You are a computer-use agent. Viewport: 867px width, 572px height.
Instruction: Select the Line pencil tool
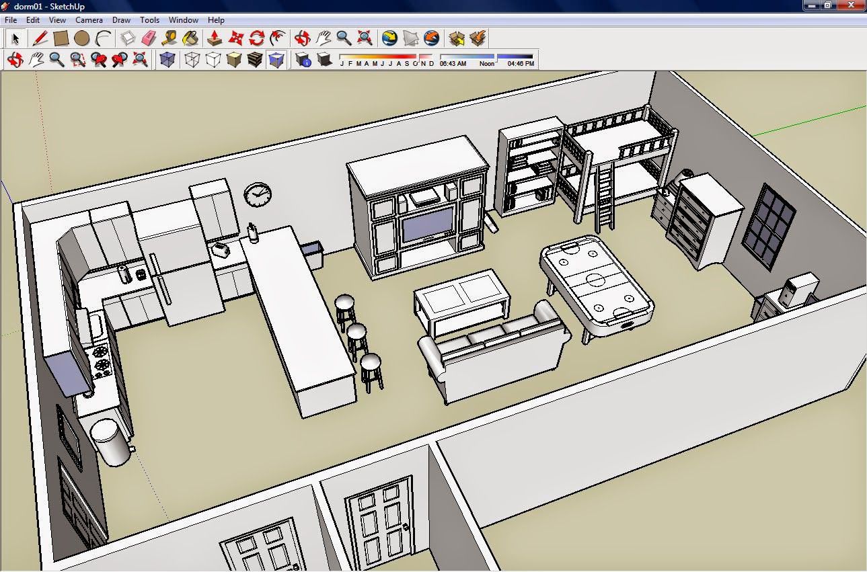[x=40, y=38]
